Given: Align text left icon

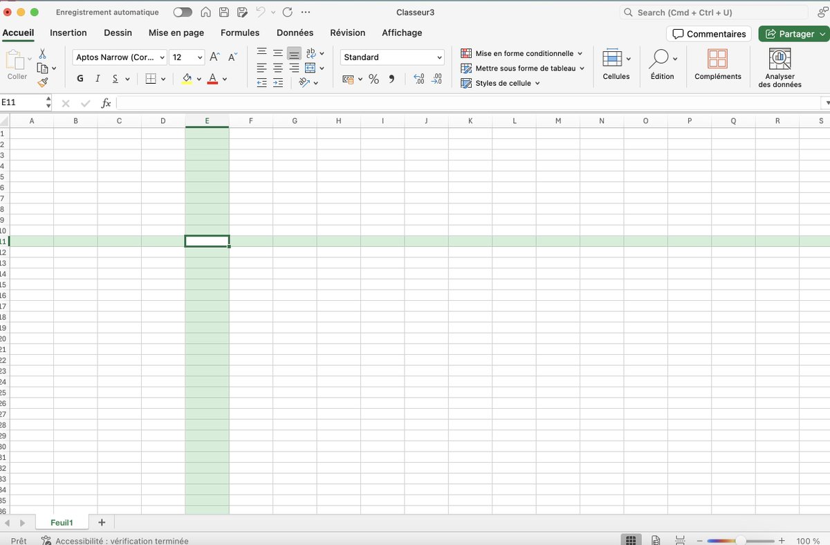Looking at the screenshot, I should pos(261,68).
